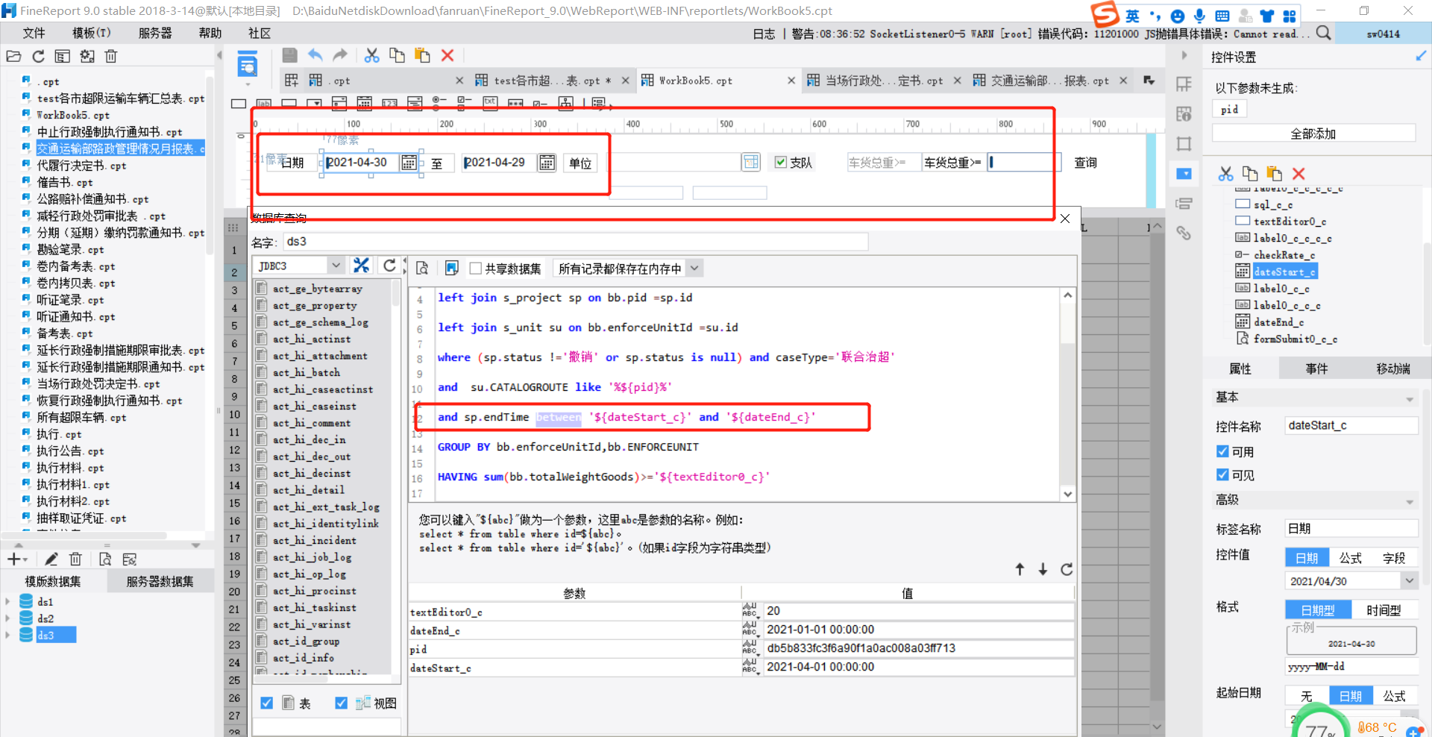The width and height of the screenshot is (1432, 737).
Task: Collapse the 高级 section
Action: coord(1410,501)
